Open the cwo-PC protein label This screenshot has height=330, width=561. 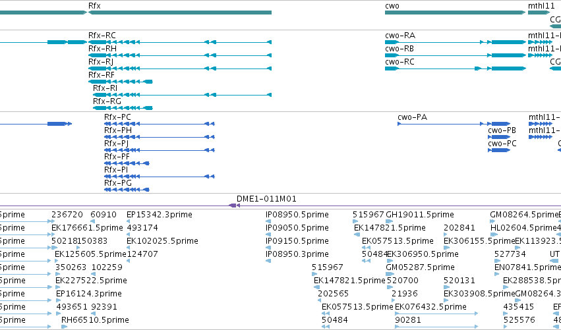[x=502, y=144]
